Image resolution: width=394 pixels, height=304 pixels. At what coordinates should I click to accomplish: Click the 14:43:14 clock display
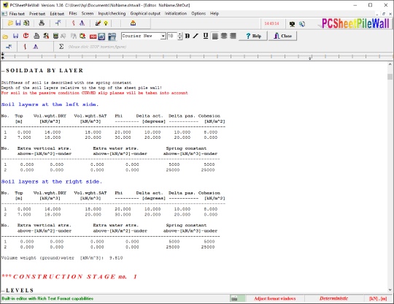click(x=271, y=23)
